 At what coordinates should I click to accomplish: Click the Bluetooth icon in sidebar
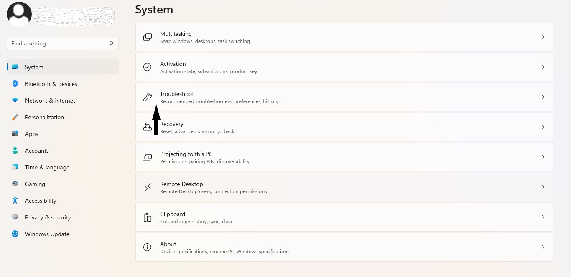point(15,84)
